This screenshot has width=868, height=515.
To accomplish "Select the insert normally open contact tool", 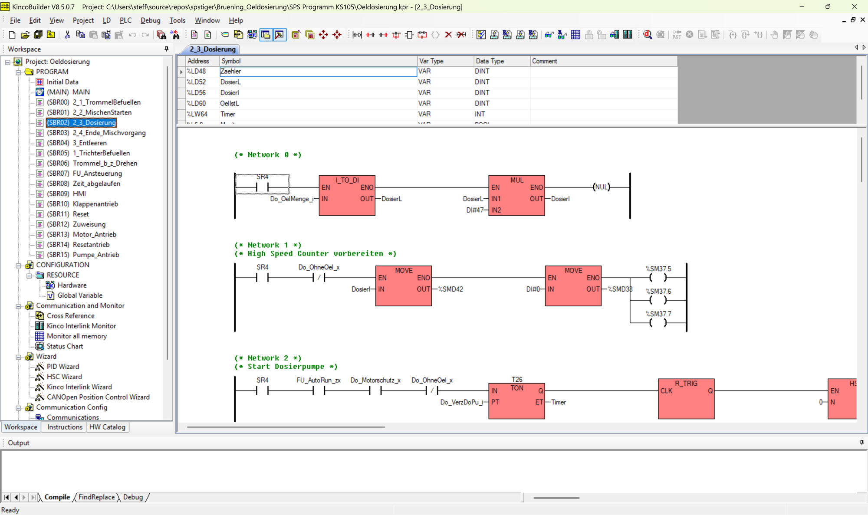I will 370,35.
